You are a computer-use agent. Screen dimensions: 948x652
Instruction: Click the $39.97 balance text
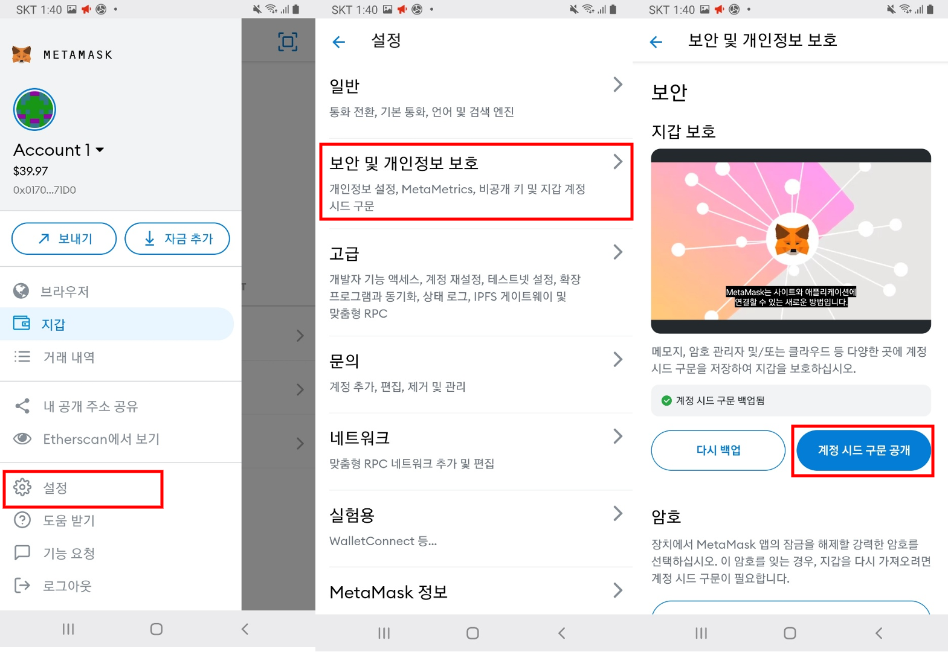31,171
